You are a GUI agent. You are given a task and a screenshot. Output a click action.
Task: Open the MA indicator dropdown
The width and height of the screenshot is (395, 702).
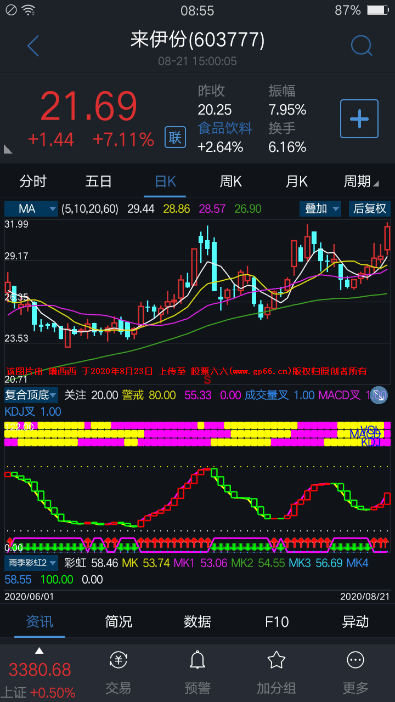[x=31, y=209]
